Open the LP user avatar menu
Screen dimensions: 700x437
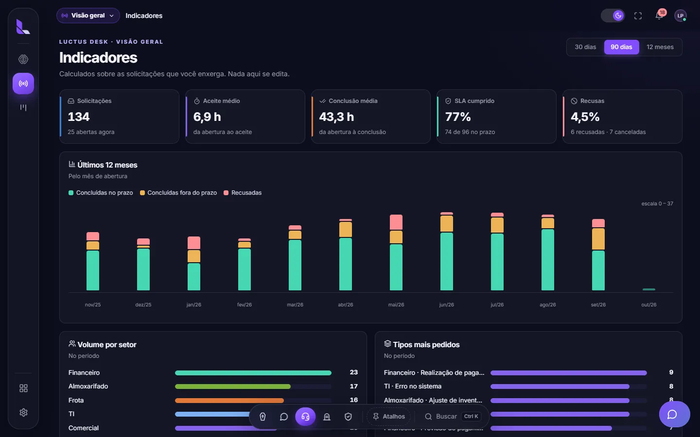[681, 16]
